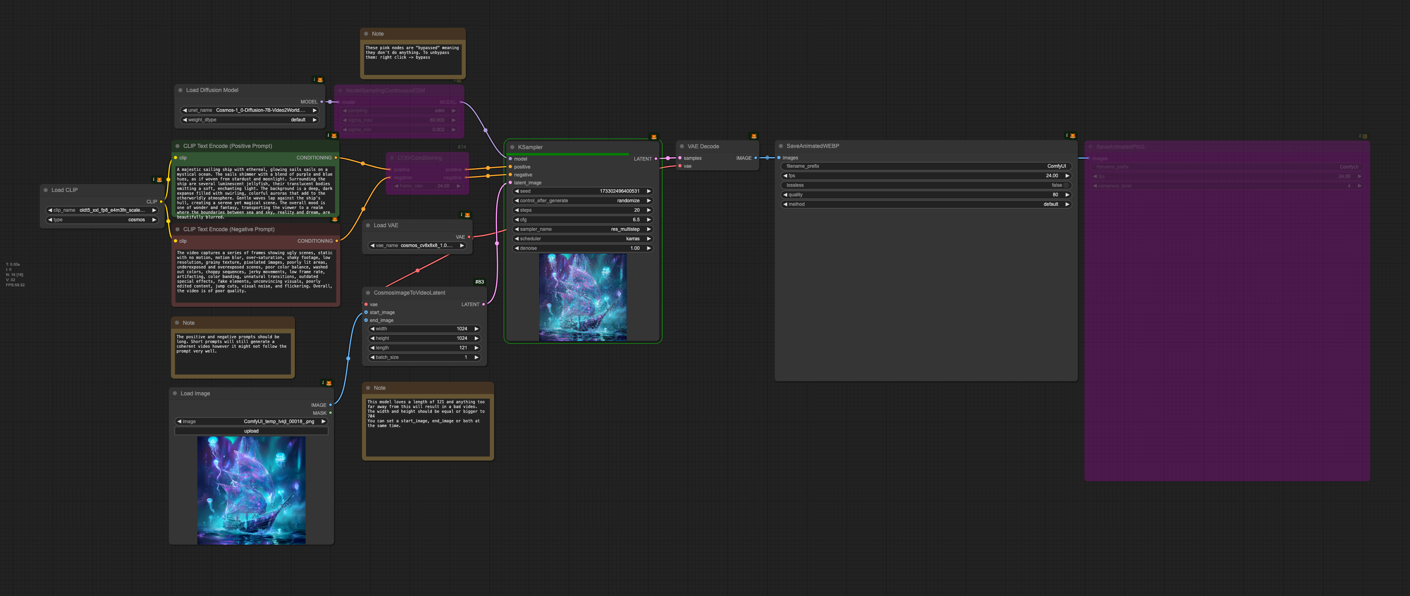Image resolution: width=1410 pixels, height=596 pixels.
Task: Collapse the CosmosImageToVideoLatent node via its title dot
Action: (x=368, y=293)
